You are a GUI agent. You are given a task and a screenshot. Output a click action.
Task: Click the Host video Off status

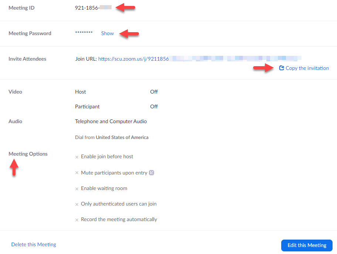[x=154, y=92]
